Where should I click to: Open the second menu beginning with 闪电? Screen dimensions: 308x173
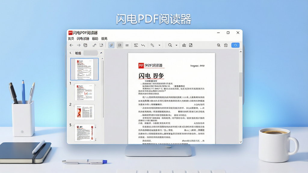tap(83, 39)
